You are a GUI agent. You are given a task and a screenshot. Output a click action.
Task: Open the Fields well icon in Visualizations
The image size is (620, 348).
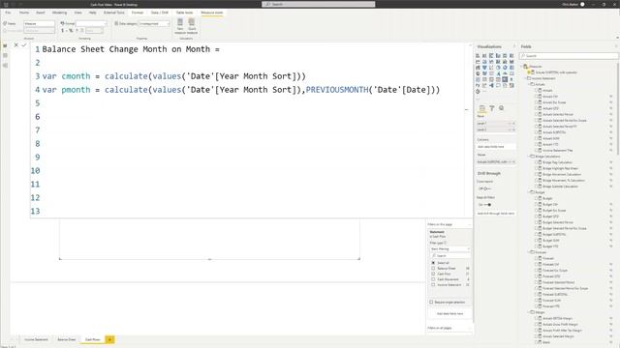(x=482, y=108)
